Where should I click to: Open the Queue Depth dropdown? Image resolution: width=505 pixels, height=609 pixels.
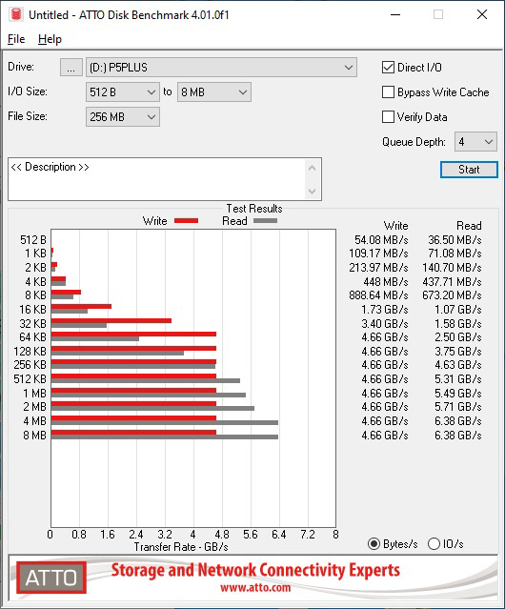475,142
